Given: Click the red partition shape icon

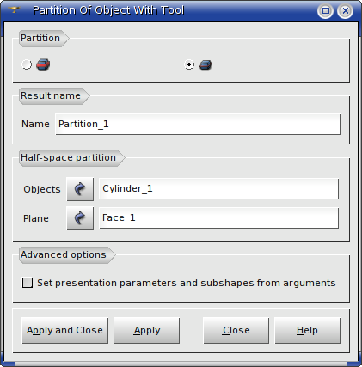Looking at the screenshot, I should pyautogui.click(x=43, y=64).
